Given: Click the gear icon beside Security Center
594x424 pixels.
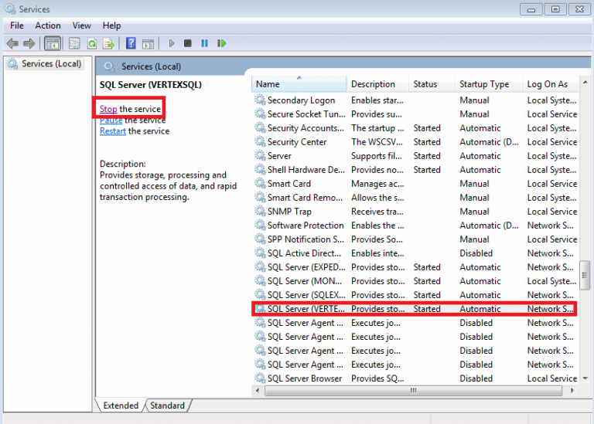Looking at the screenshot, I should pos(260,141).
